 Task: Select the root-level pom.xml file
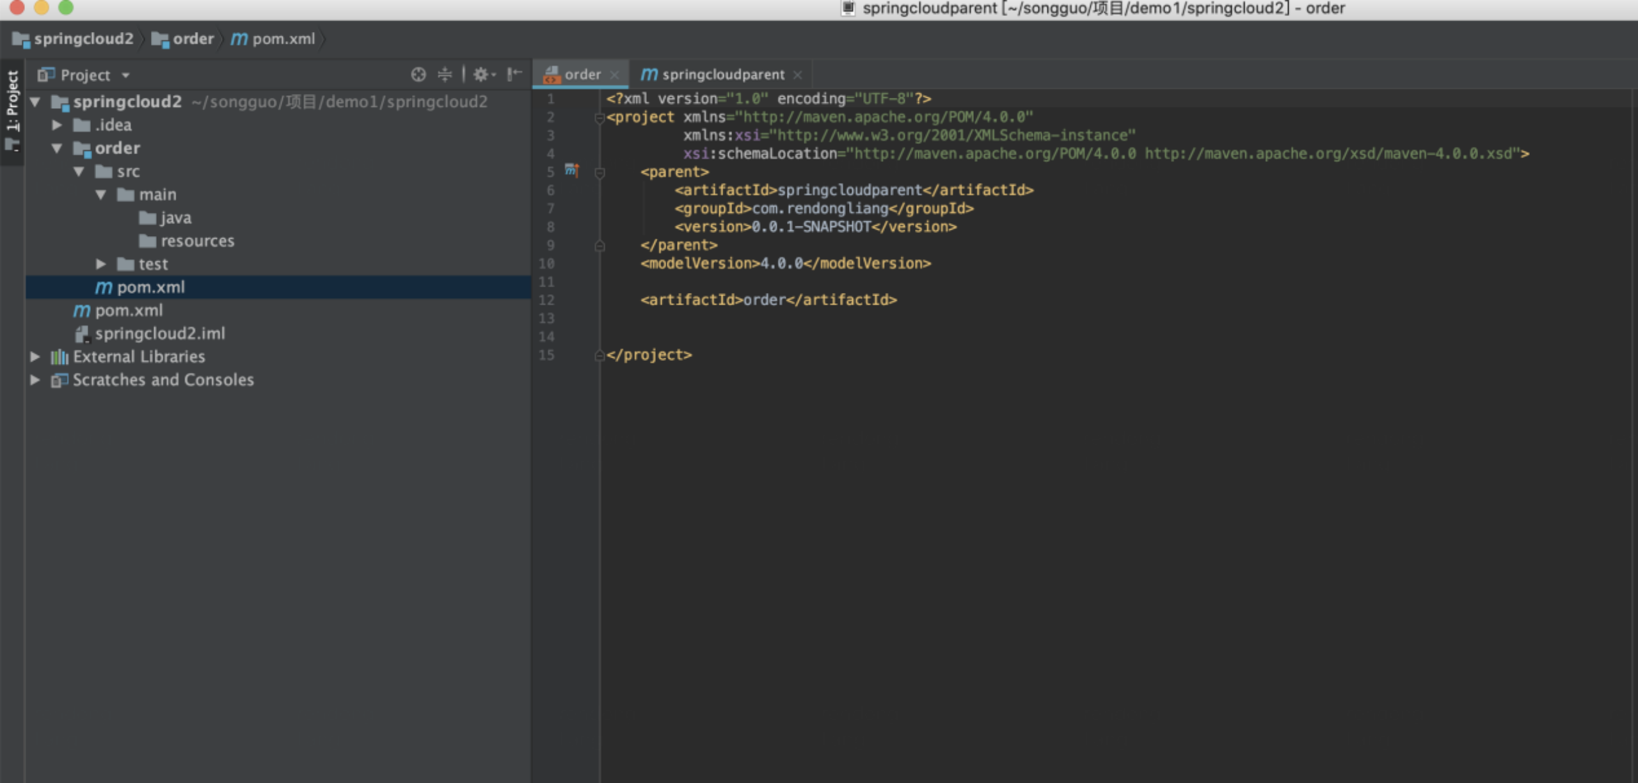278,311
